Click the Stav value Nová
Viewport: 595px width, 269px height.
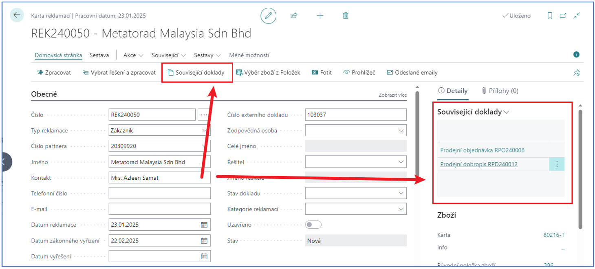coord(356,240)
